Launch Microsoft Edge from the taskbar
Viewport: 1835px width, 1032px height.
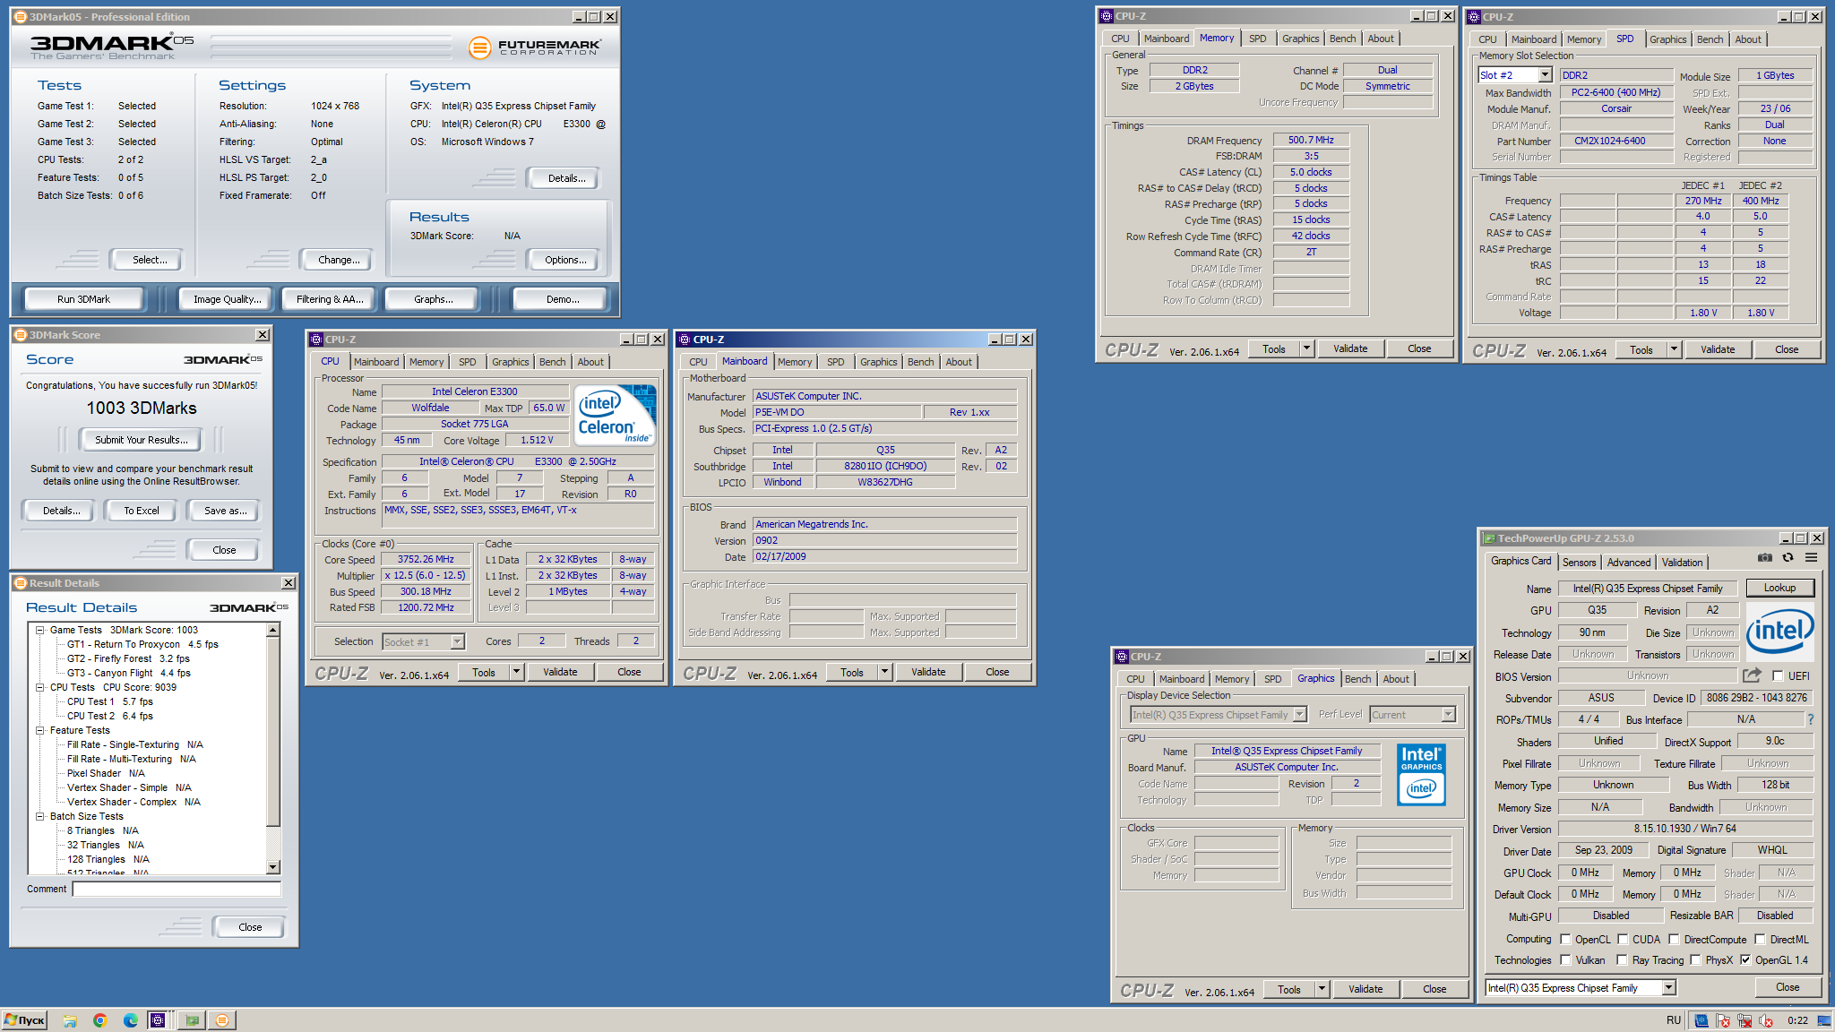(130, 1020)
